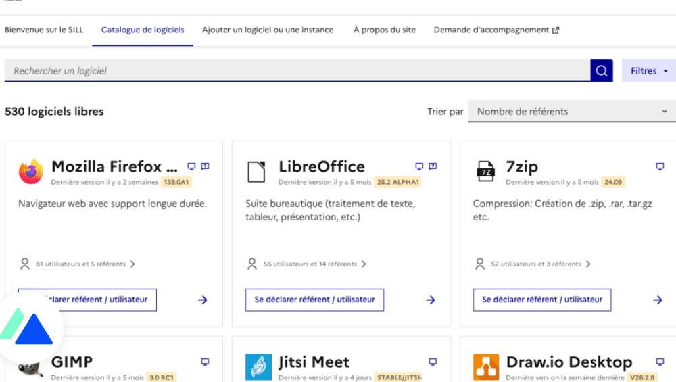Click the 530 logiciels libres heading
This screenshot has width=676, height=382.
54,112
